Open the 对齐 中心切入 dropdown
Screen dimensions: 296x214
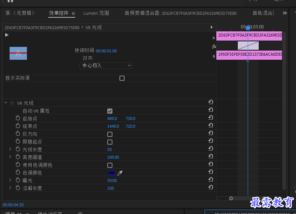[x=106, y=66]
